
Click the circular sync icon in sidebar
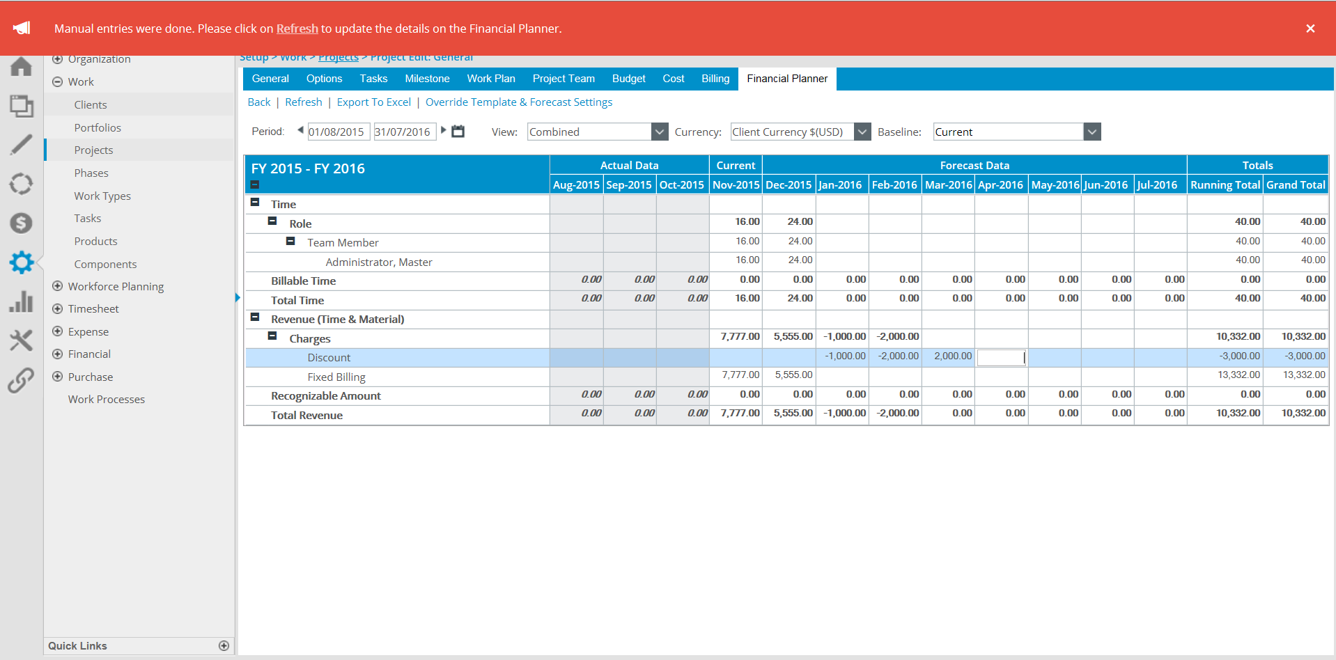[x=21, y=184]
